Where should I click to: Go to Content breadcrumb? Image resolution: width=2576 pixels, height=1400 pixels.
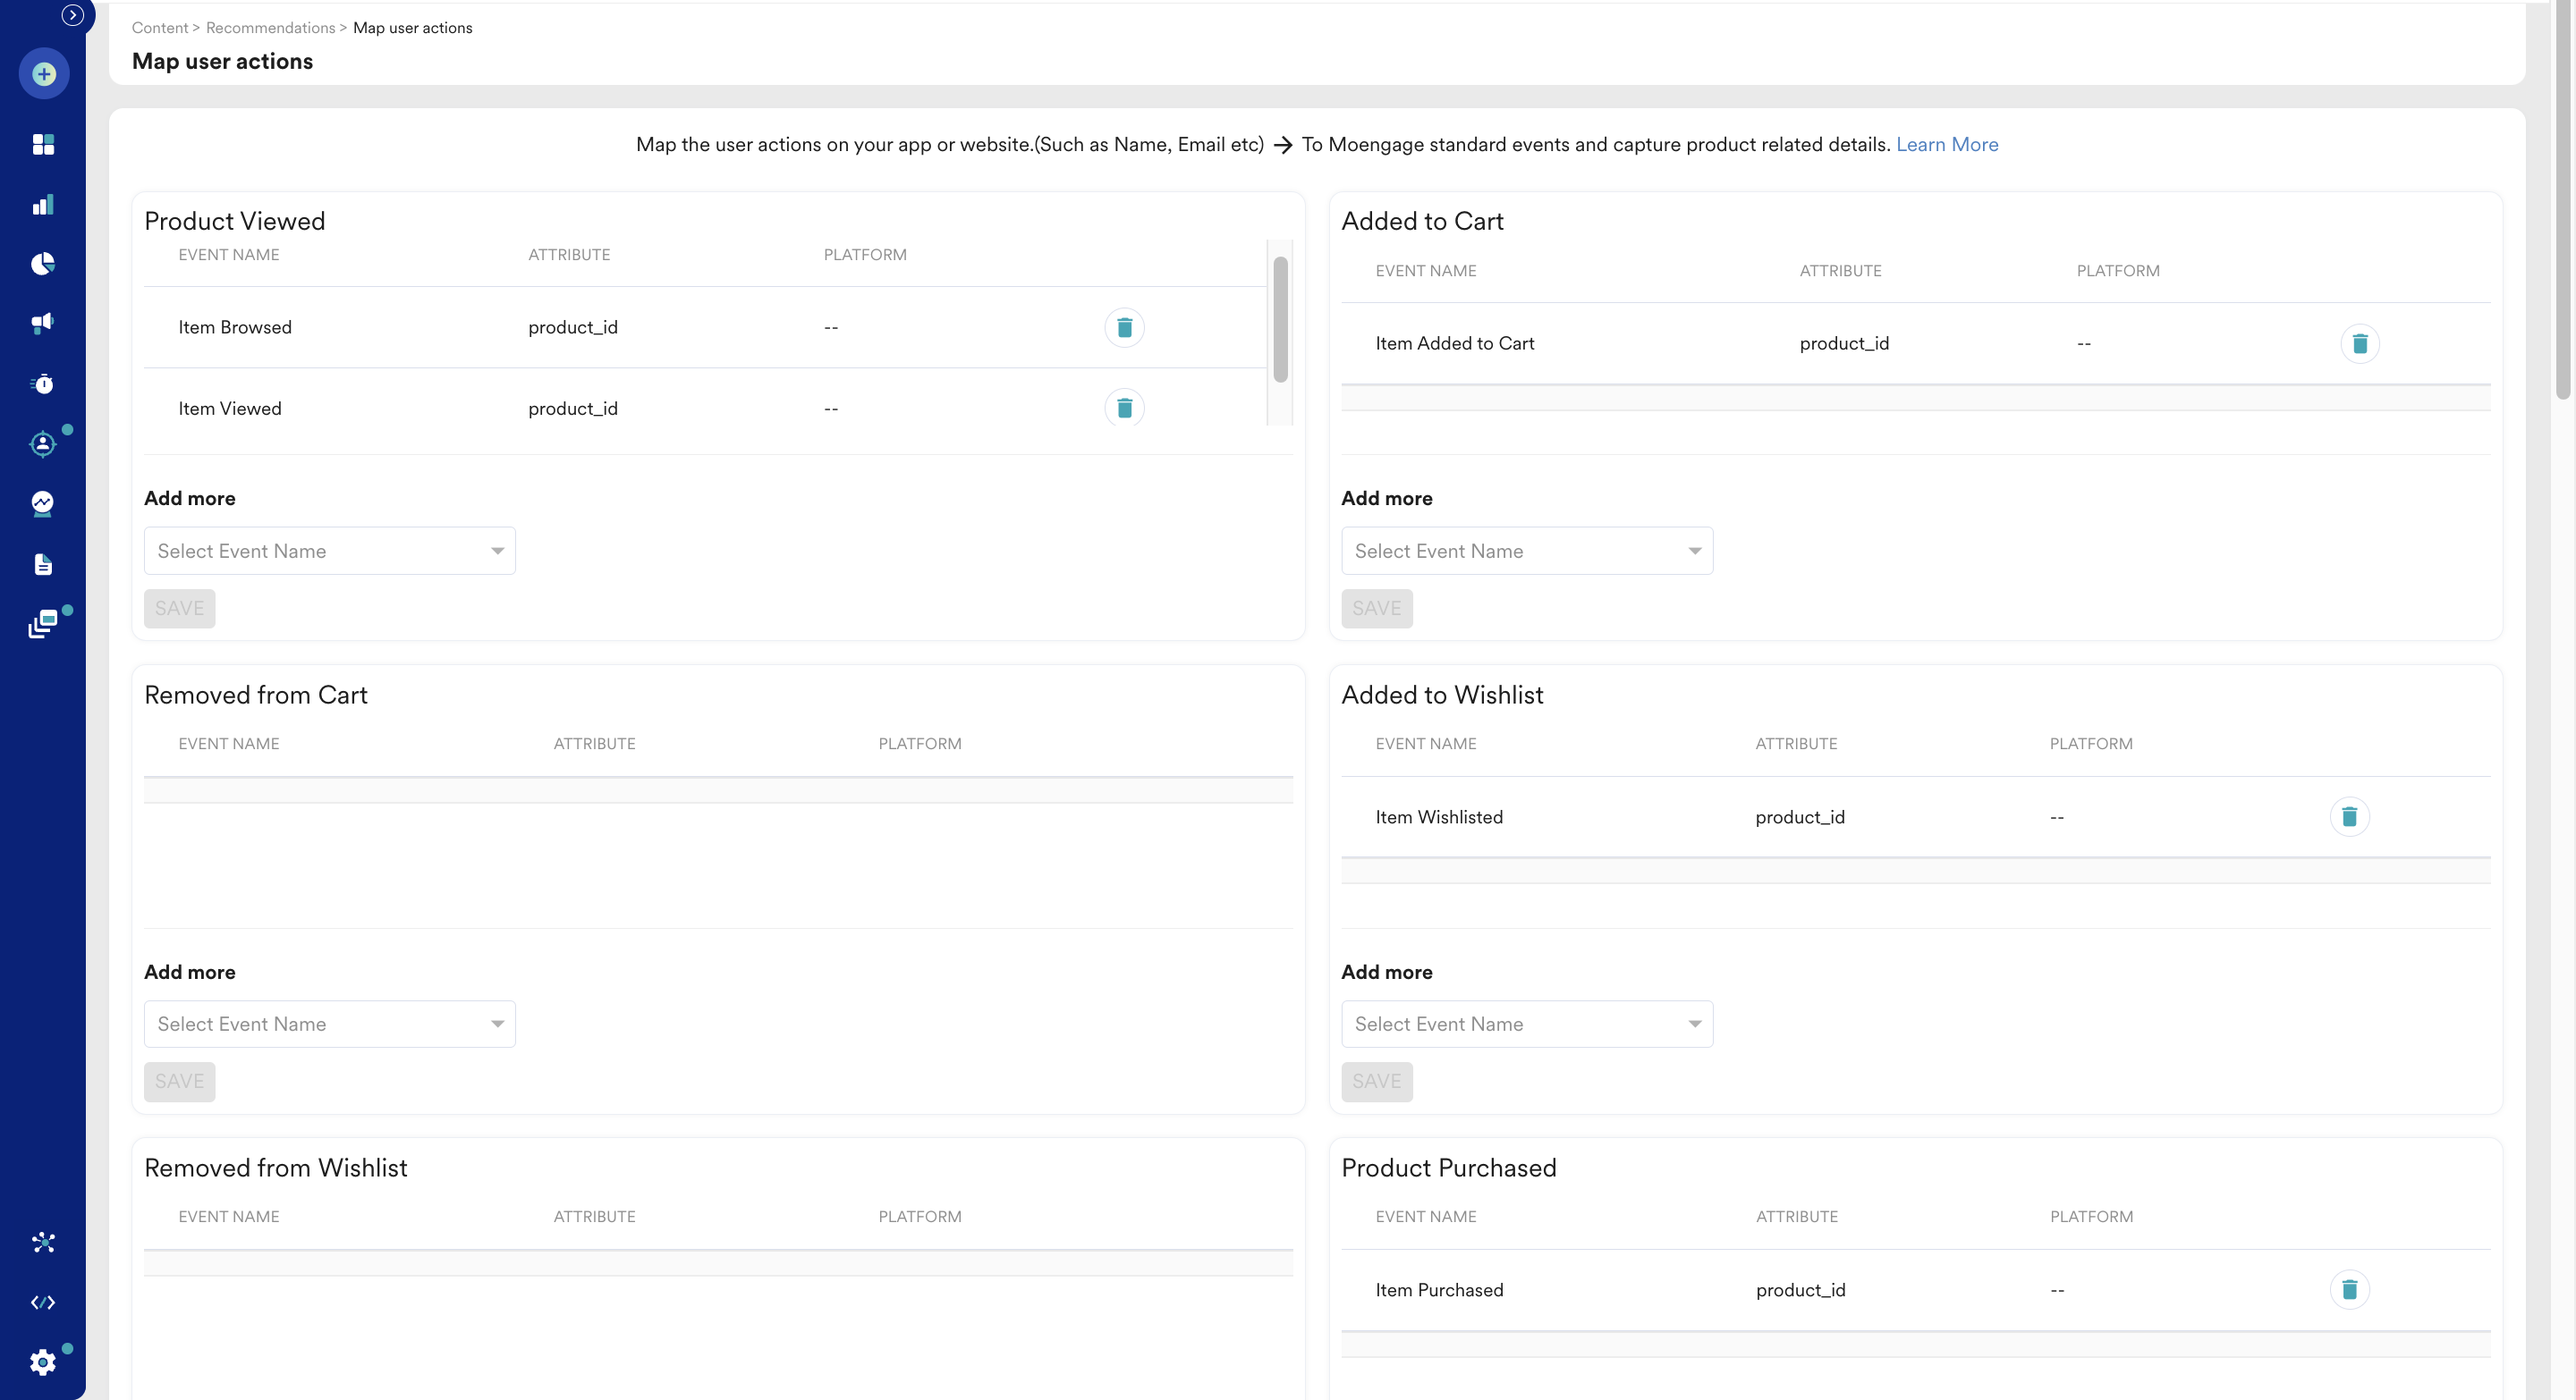[x=160, y=28]
